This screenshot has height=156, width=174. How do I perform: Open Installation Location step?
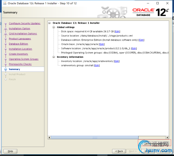point(21,49)
